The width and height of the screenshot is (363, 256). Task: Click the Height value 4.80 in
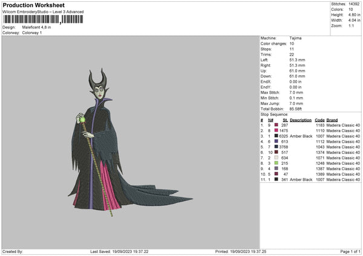pyautogui.click(x=354, y=14)
